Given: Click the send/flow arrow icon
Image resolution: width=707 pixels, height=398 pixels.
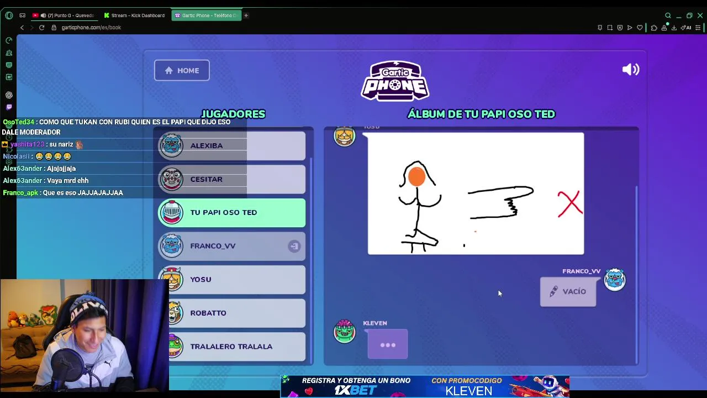Looking at the screenshot, I should (630, 28).
